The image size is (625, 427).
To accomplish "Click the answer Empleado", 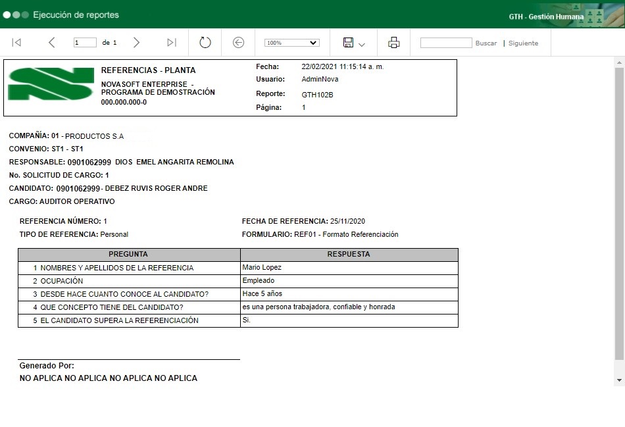I will click(259, 281).
